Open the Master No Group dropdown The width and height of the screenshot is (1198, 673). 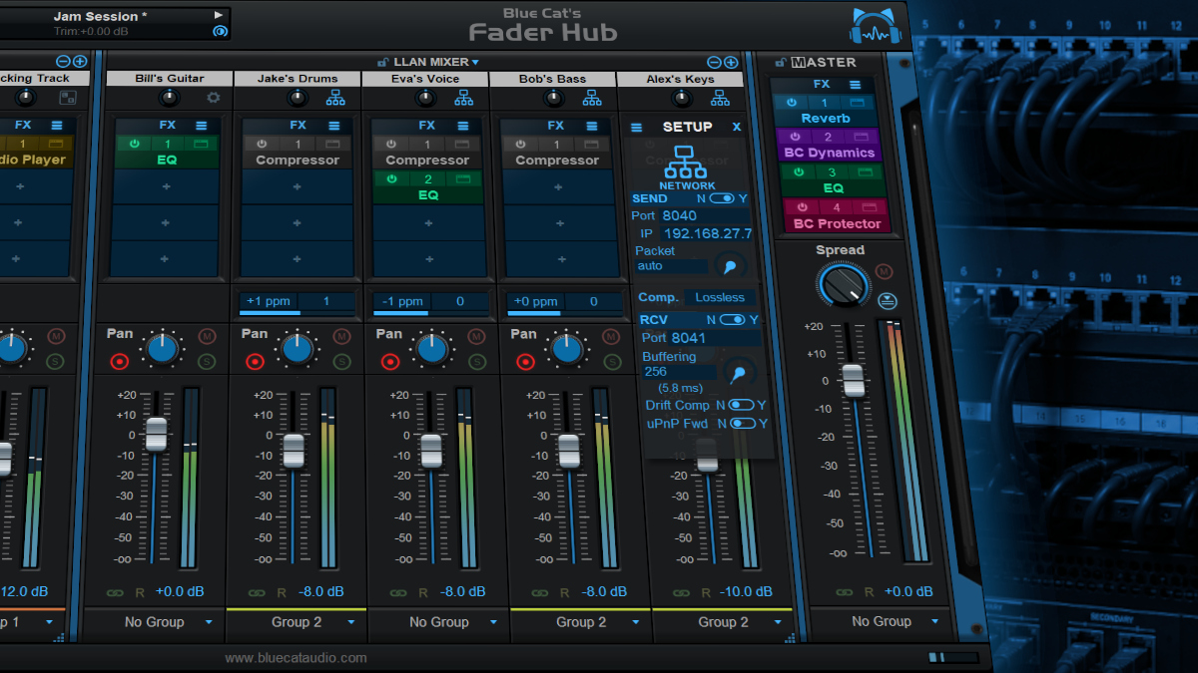point(881,621)
